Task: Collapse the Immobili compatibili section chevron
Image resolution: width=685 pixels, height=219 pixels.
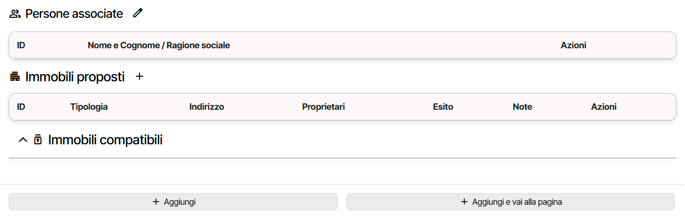Action: [x=22, y=140]
